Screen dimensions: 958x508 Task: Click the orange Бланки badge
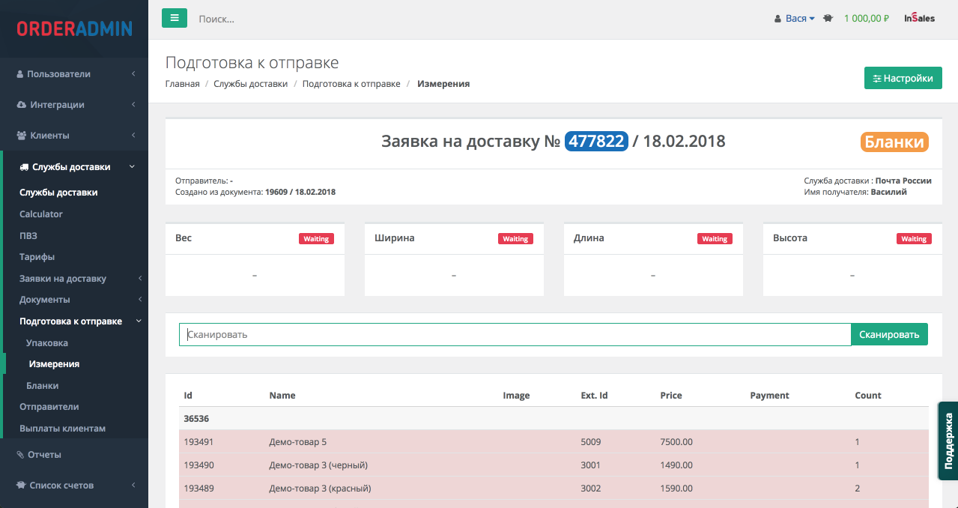(894, 142)
